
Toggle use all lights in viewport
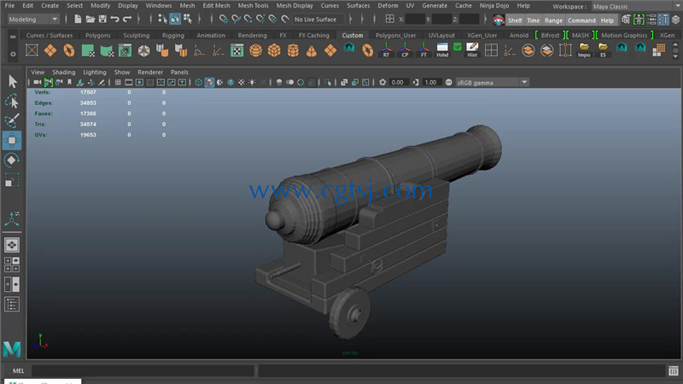click(252, 82)
